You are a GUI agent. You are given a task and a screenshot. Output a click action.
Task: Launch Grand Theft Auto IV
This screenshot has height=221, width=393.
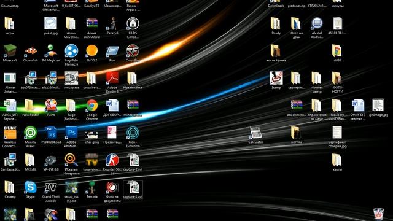coord(51,187)
